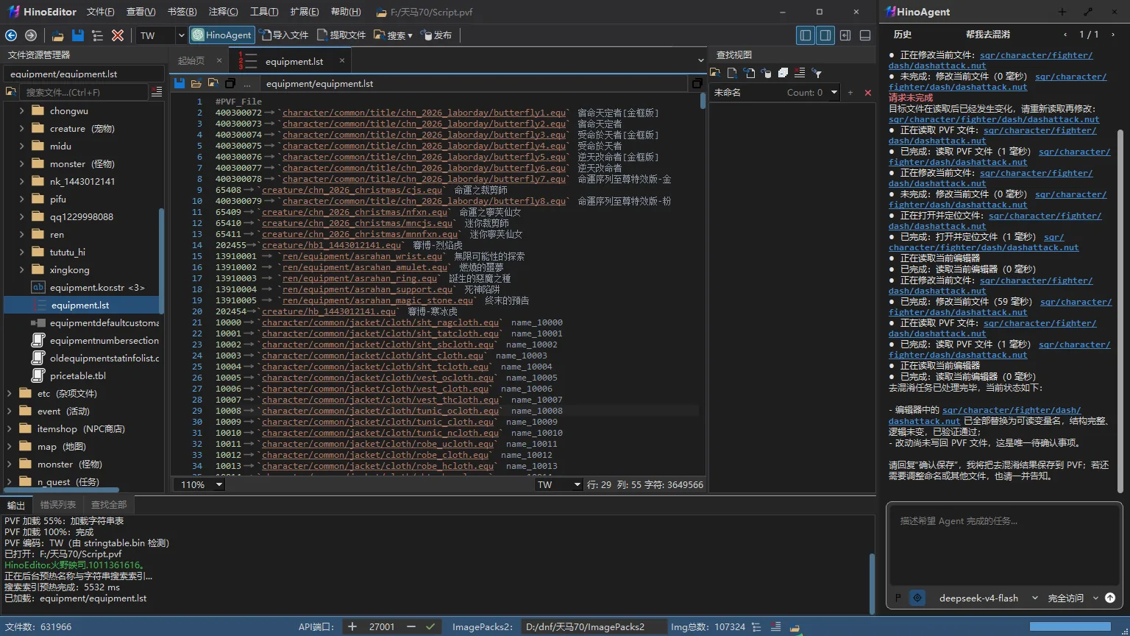Toggle bottom panel layout button
Viewport: 1130px width, 636px height.
tap(865, 35)
